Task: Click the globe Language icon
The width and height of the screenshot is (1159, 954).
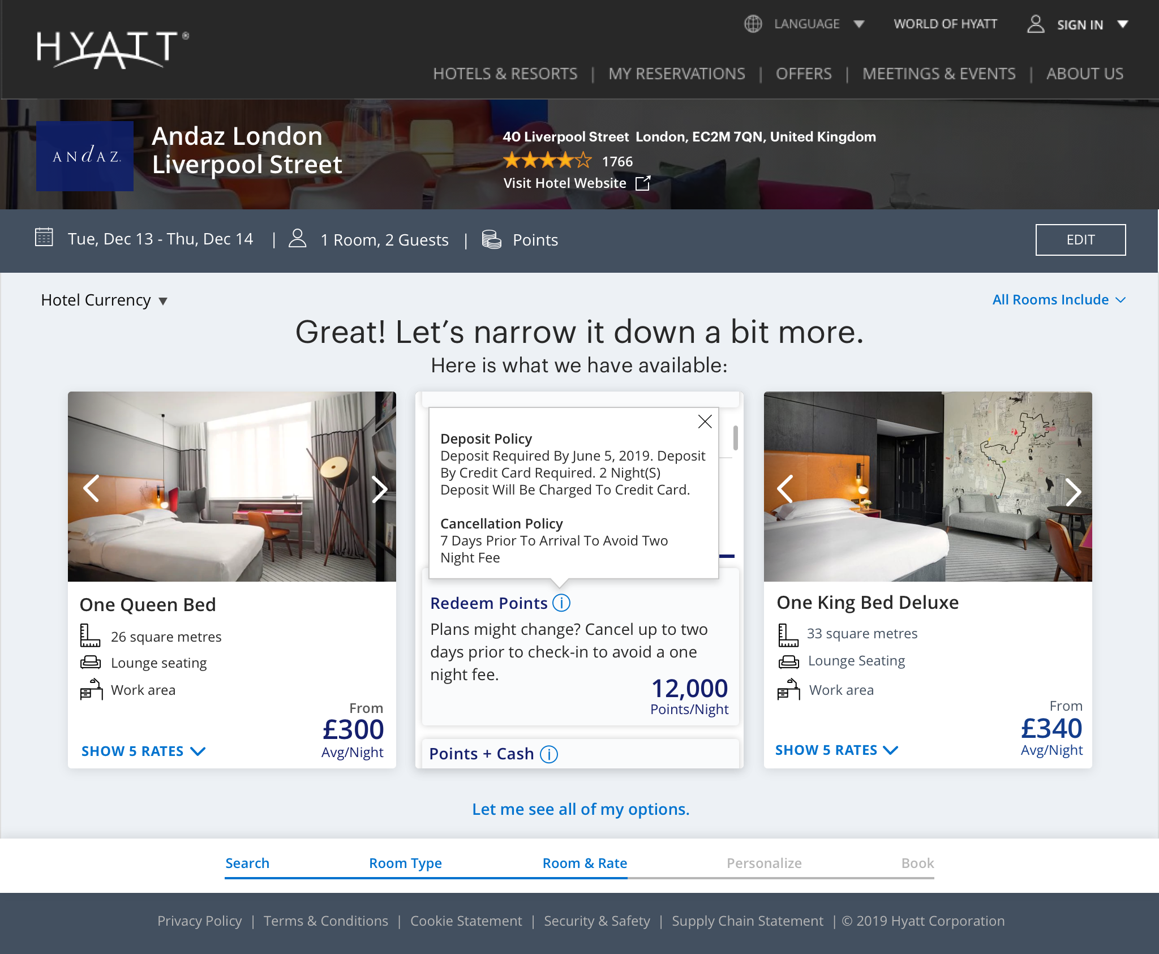Action: point(753,24)
